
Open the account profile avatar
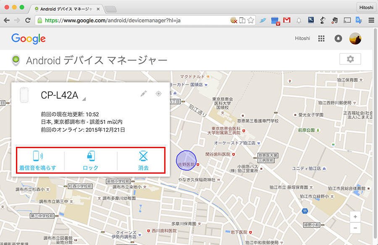tap(355, 39)
